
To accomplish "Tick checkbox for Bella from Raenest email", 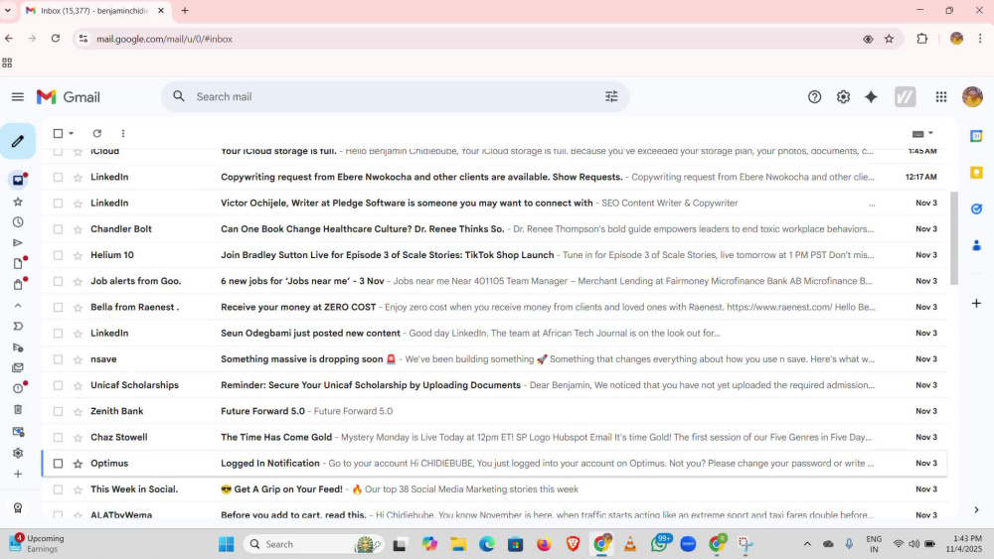I will [58, 307].
